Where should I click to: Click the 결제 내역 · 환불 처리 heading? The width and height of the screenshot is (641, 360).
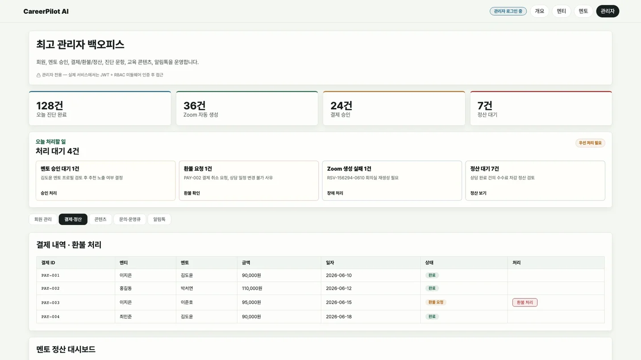pyautogui.click(x=69, y=245)
